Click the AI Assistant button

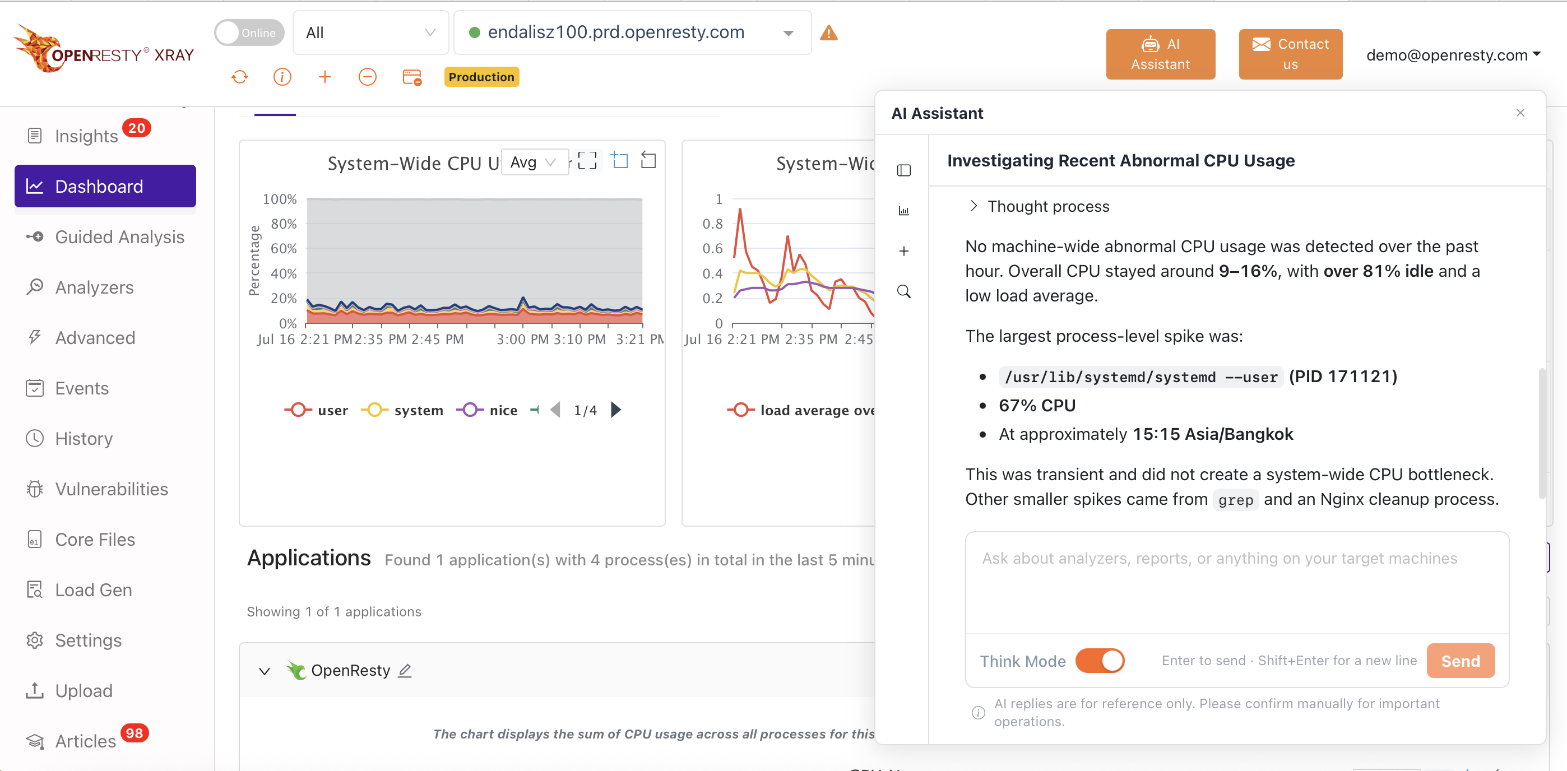point(1160,54)
